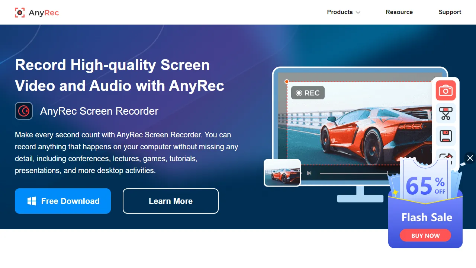Click the AnyRec logo
The height and width of the screenshot is (268, 476).
coord(36,12)
